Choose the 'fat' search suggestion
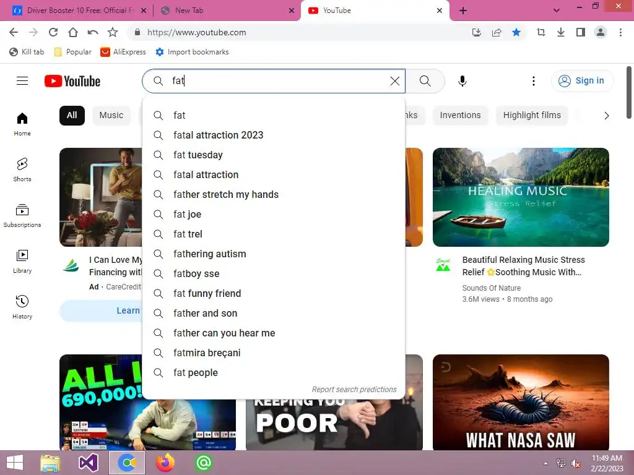634x475 pixels. click(x=274, y=116)
